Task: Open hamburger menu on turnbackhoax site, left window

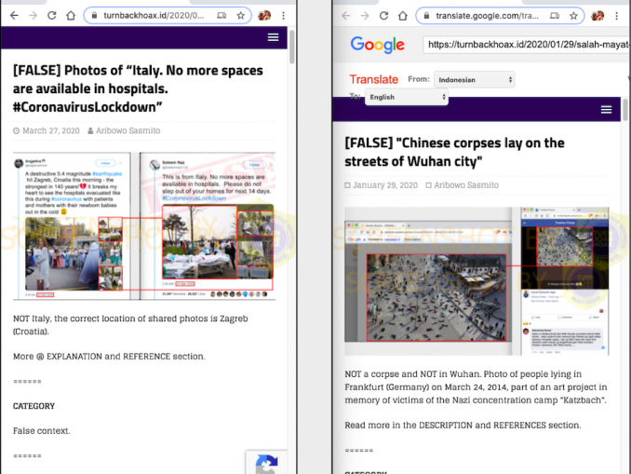Action: tap(274, 37)
